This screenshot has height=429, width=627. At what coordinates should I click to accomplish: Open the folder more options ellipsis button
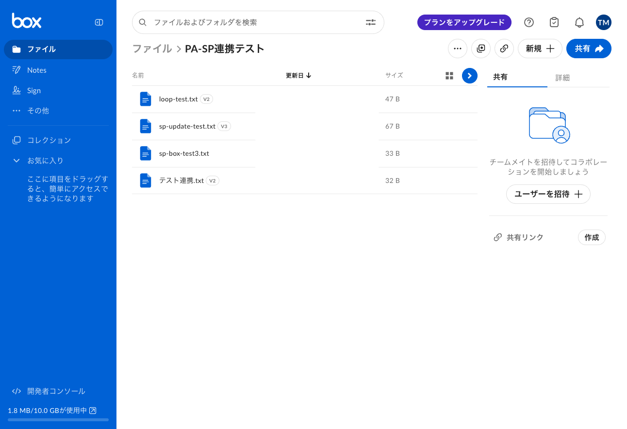click(458, 49)
